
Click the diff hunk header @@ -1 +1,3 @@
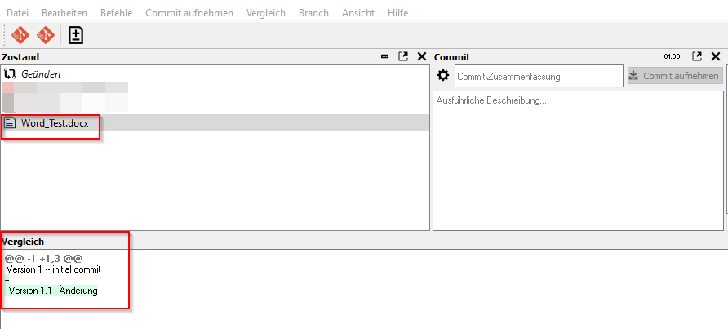coord(43,258)
